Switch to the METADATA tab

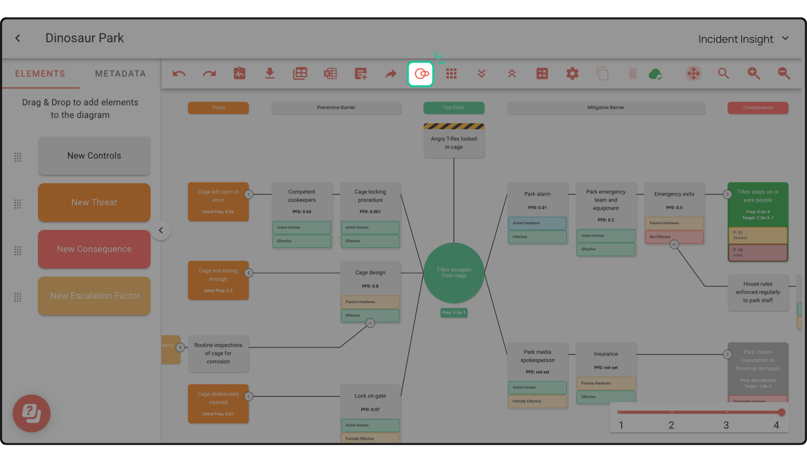point(120,73)
